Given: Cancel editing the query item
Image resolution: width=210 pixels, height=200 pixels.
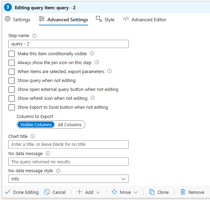Looking at the screenshot, I should click(x=55, y=192).
